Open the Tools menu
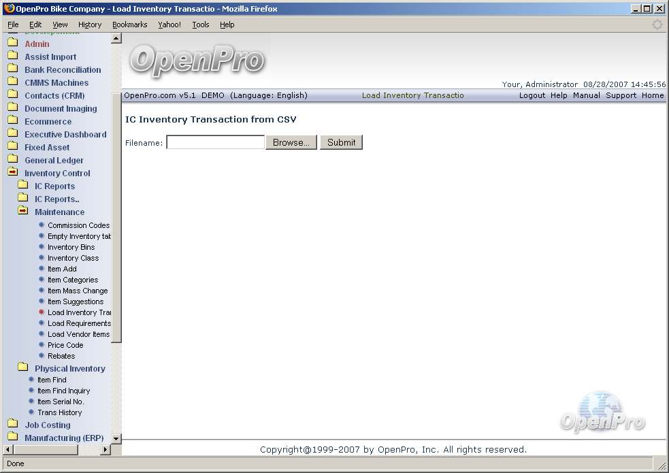 [201, 25]
